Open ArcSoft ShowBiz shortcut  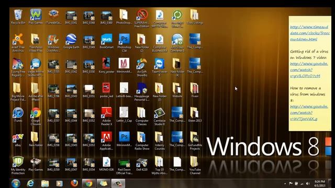point(142,67)
